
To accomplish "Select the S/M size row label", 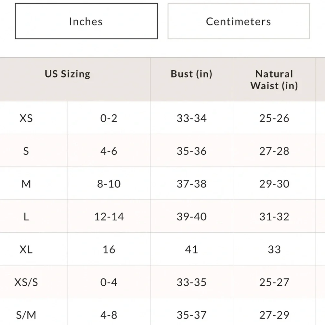I will 26,315.
